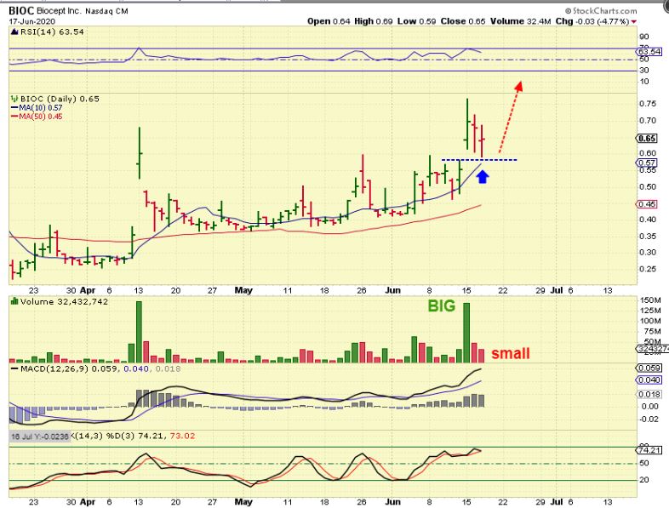This screenshot has width=669, height=508.
Task: Click the Close 0.65 value
Action: pyautogui.click(x=463, y=21)
